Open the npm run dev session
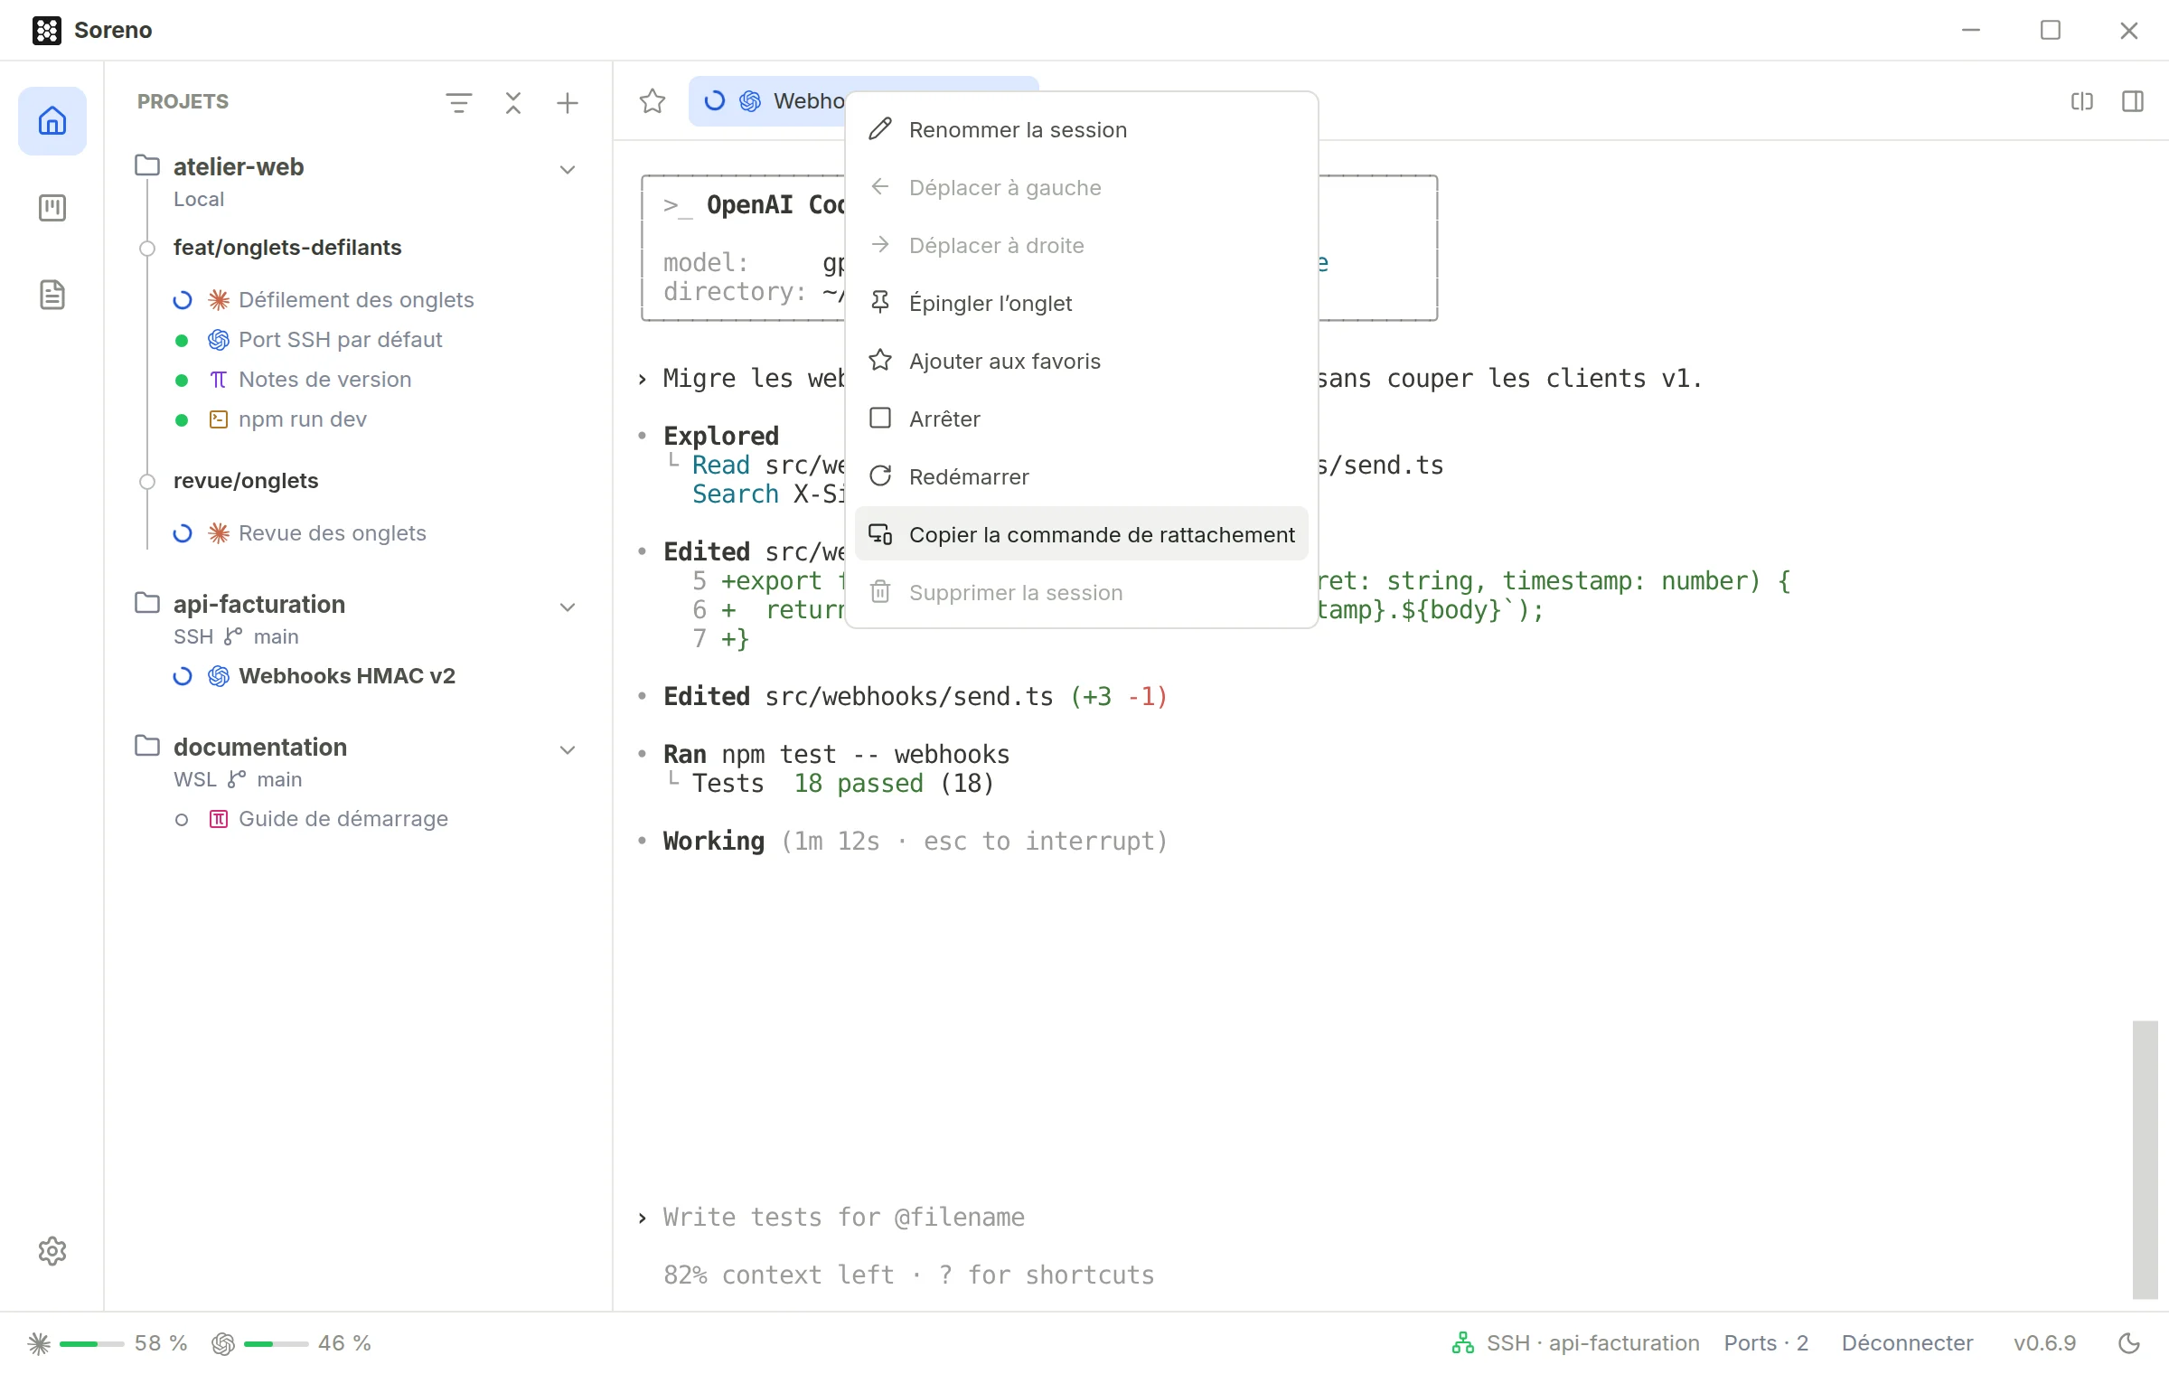2169x1374 pixels. 302,419
